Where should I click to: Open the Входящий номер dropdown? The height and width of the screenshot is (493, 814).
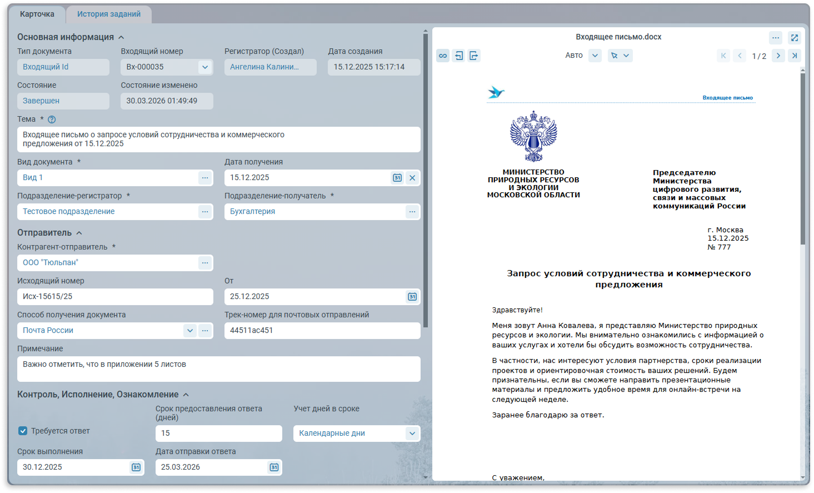tap(205, 67)
